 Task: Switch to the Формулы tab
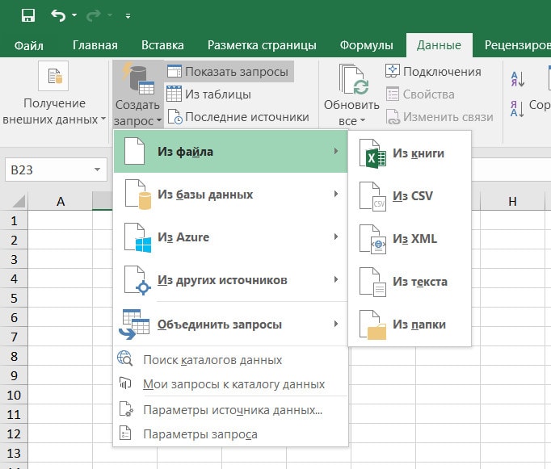tap(366, 45)
